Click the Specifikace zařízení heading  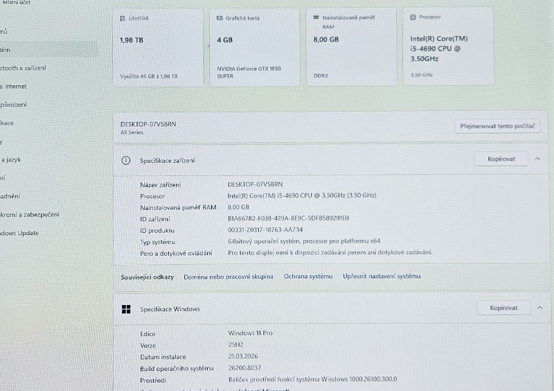(x=167, y=161)
